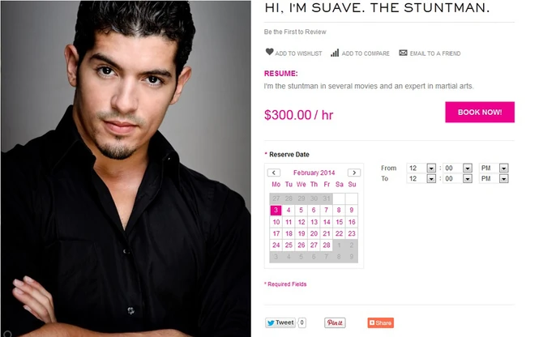543x337 pixels.
Task: Go to previous month in calendar
Action: [274, 173]
